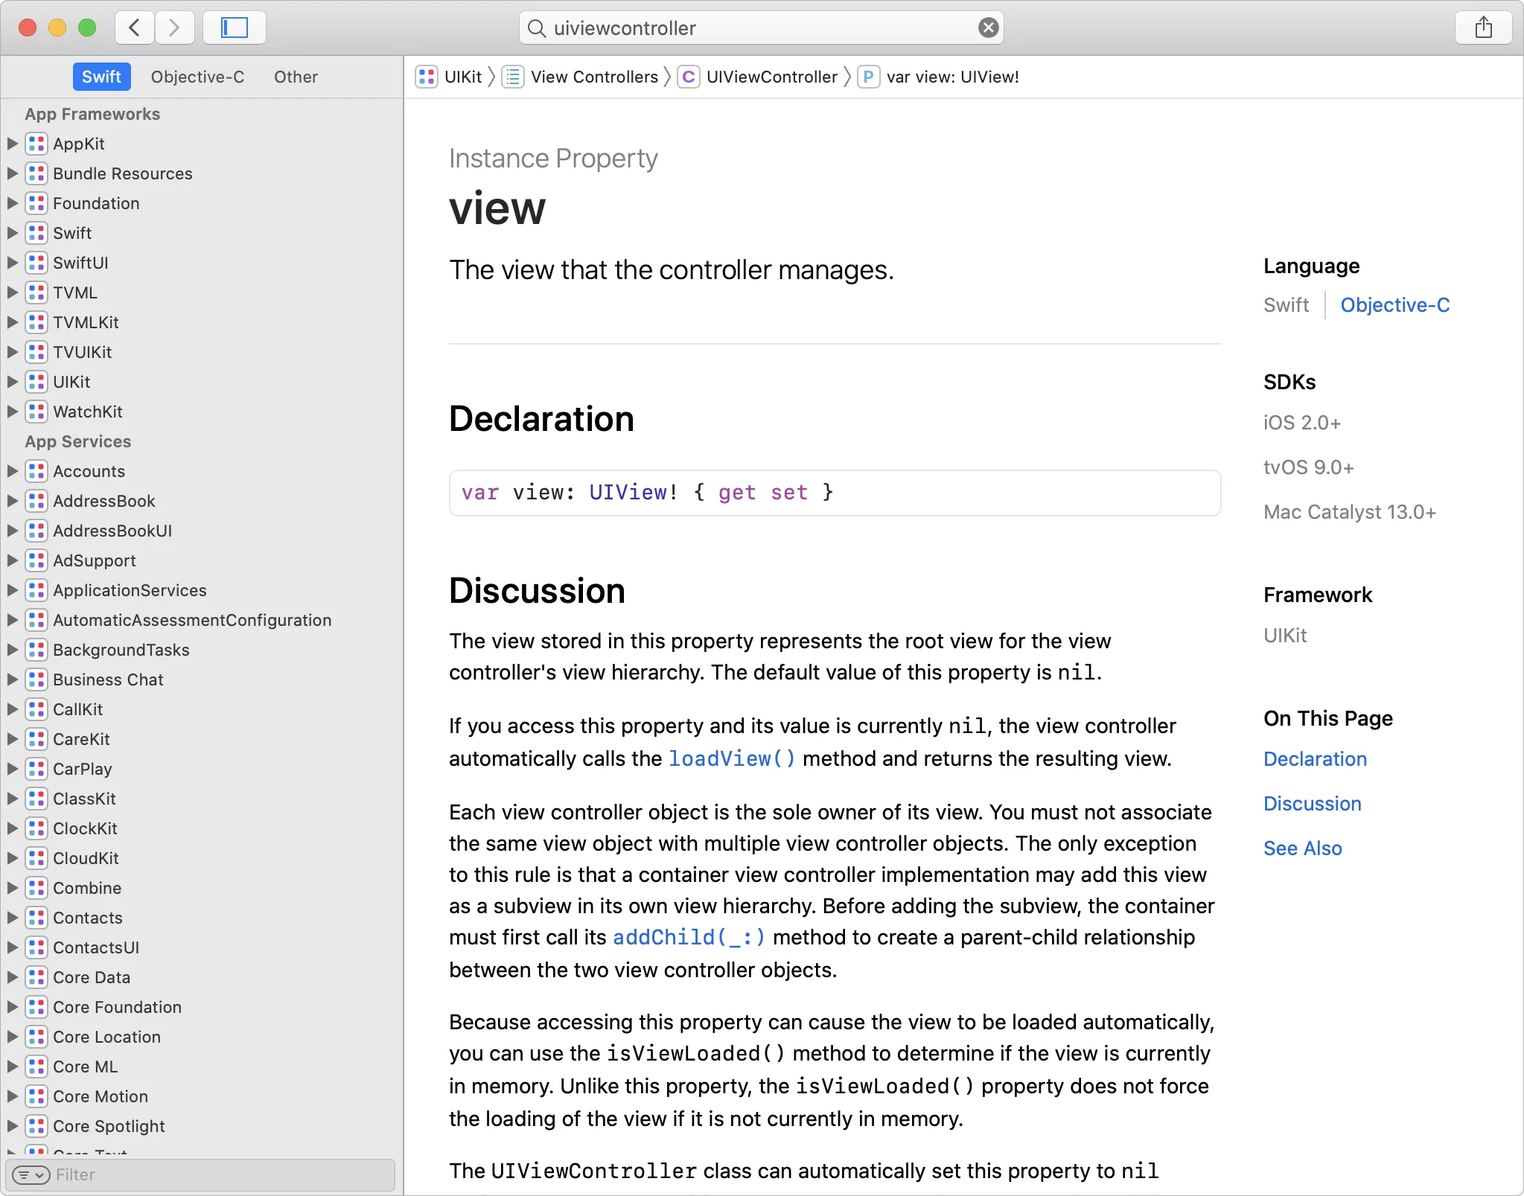Select Core Foundation in the sidebar

point(117,1007)
